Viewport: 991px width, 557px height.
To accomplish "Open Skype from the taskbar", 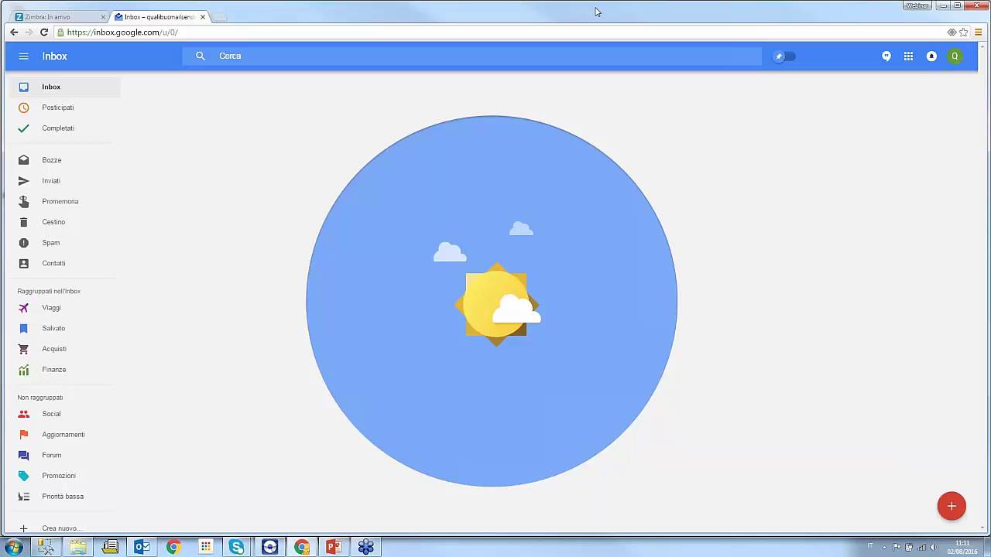I will coord(237,547).
